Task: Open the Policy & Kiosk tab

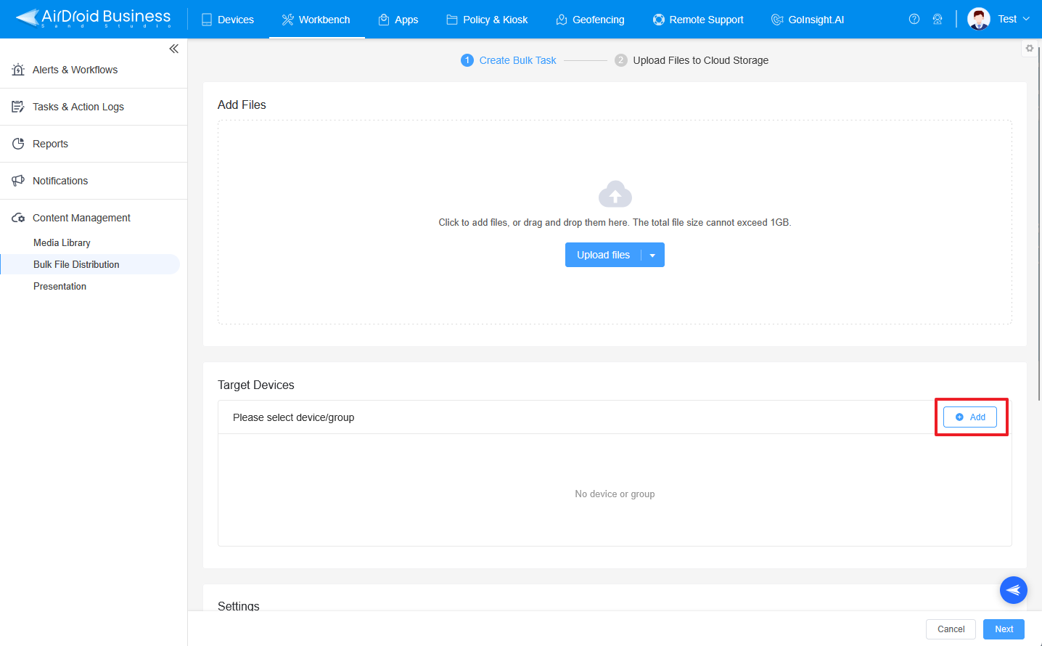Action: tap(487, 20)
